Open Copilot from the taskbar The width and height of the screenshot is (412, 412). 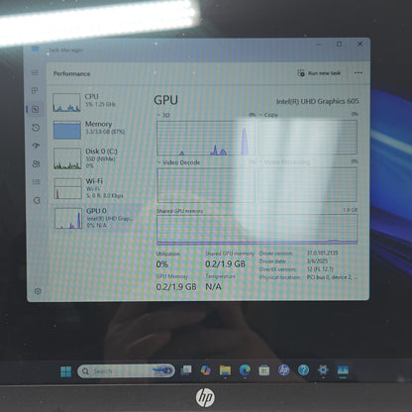pos(206,370)
